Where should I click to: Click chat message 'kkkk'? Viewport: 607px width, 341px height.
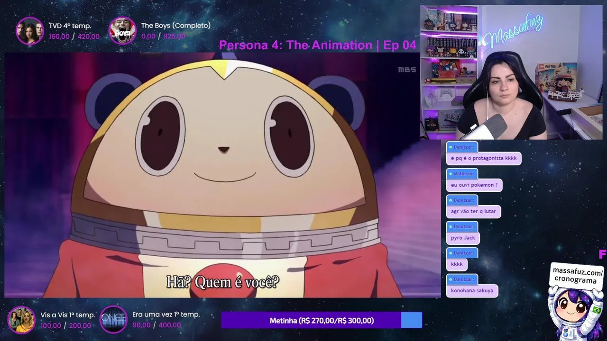[457, 264]
